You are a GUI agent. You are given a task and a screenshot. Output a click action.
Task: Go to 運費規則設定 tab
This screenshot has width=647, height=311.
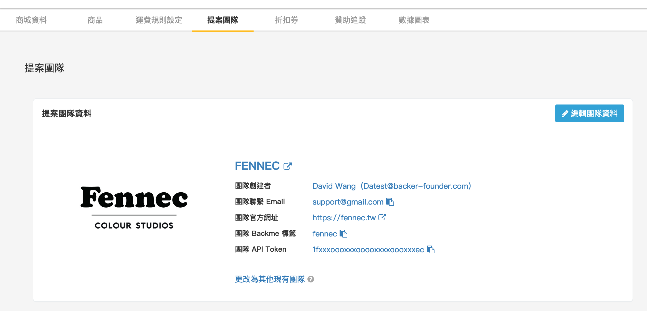(159, 20)
